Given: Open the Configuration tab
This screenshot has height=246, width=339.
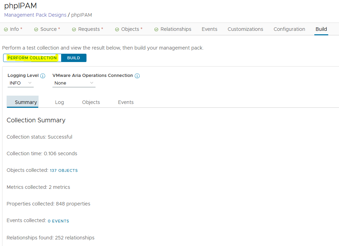Looking at the screenshot, I should (289, 29).
